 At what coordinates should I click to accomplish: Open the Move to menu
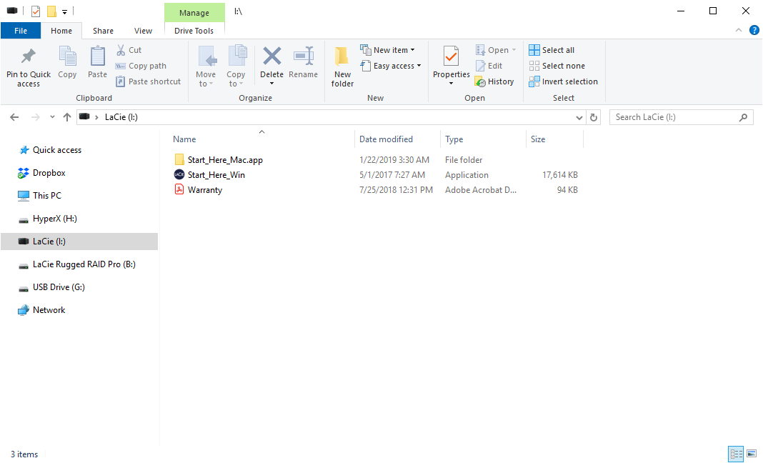pyautogui.click(x=206, y=66)
